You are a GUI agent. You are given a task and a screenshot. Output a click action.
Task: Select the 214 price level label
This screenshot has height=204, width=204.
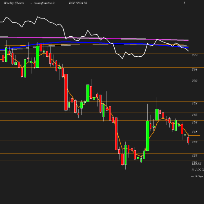(x=195, y=69)
